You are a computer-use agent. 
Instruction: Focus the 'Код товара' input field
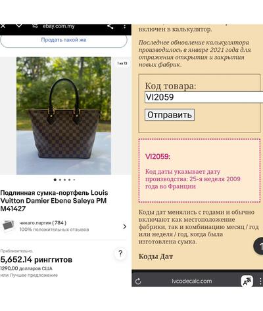204,97
